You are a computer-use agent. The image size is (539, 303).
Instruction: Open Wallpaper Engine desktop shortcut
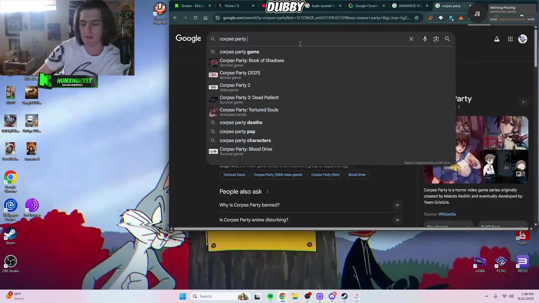click(11, 210)
